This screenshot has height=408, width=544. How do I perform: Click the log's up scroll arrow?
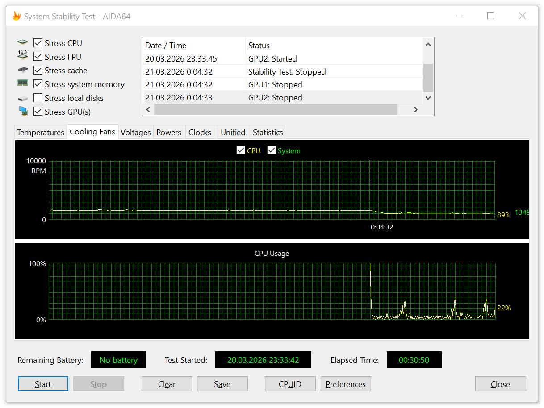click(x=428, y=45)
